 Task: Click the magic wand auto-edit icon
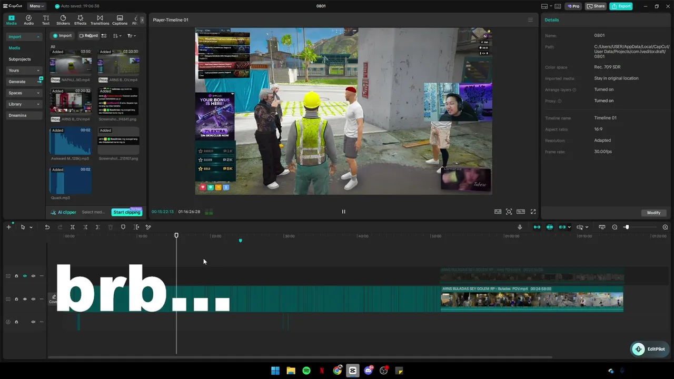point(148,227)
